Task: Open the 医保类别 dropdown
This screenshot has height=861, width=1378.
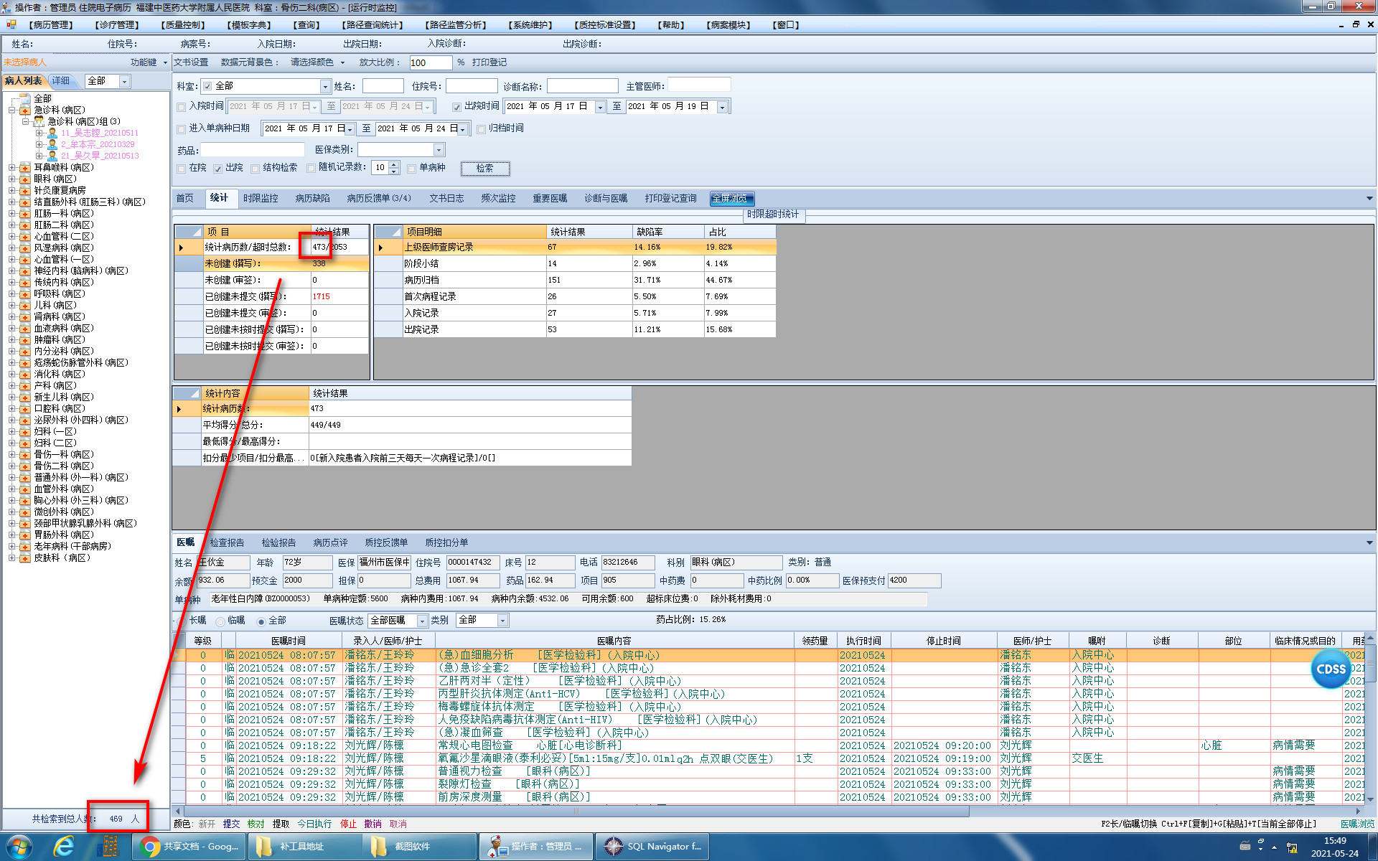Action: click(439, 150)
